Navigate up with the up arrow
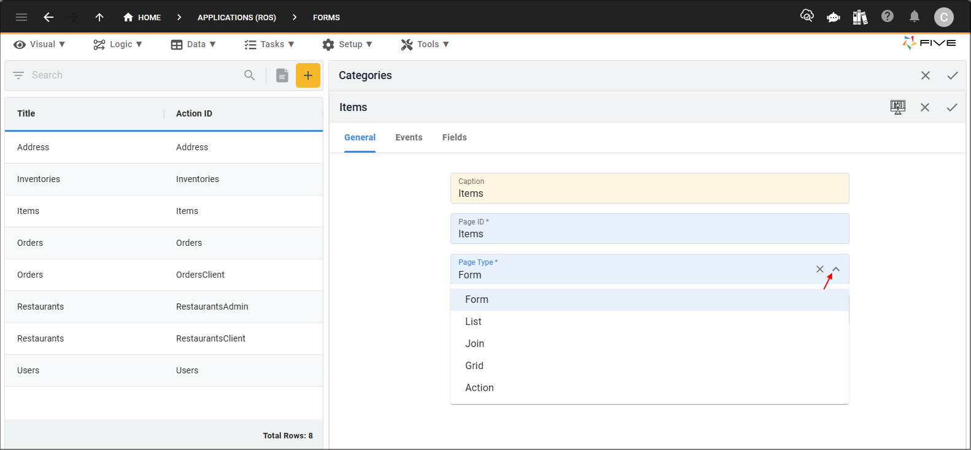 [x=99, y=17]
